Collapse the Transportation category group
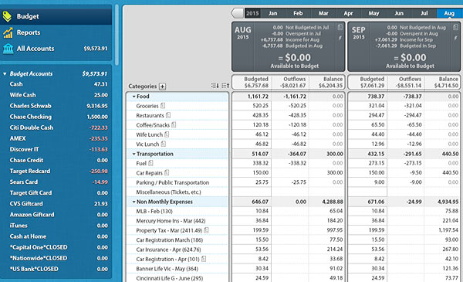The image size is (463, 282). 133,154
